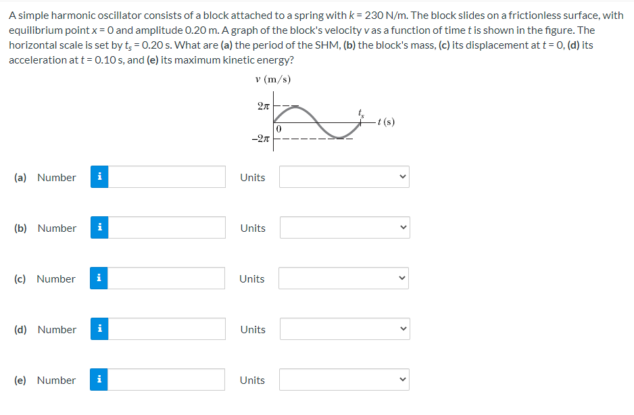Open the Units chevron for part (c)

[x=402, y=278]
